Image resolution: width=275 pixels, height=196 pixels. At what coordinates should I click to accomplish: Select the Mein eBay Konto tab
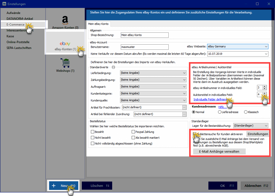(x=98, y=24)
